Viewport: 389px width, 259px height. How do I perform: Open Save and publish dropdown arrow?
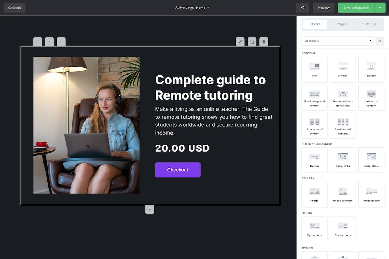tap(380, 8)
